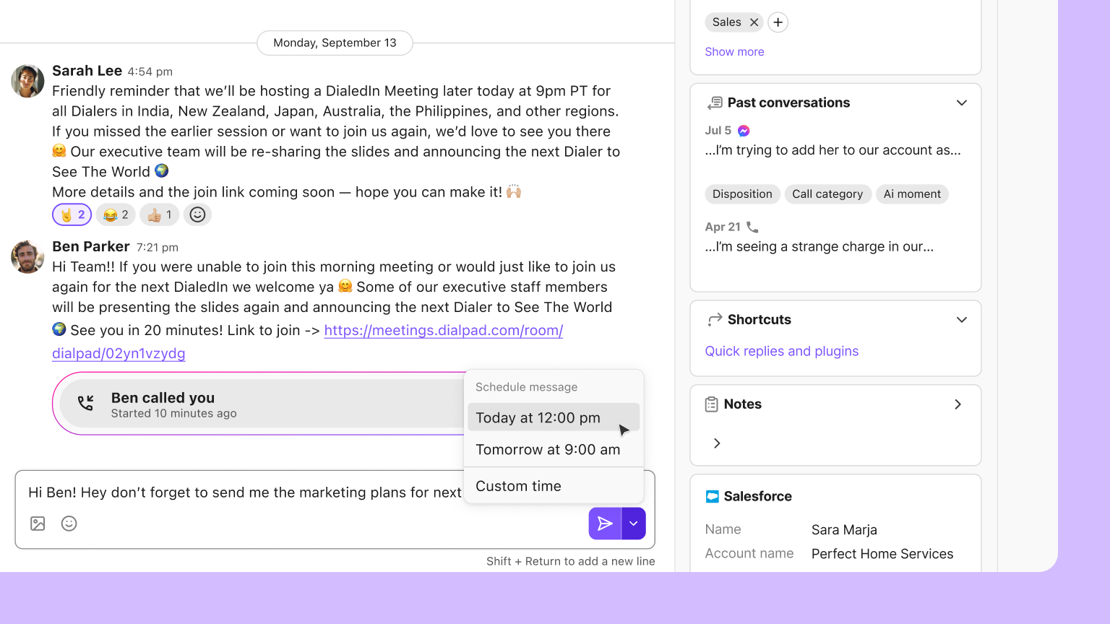Image resolution: width=1110 pixels, height=624 pixels.
Task: Toggle the hang-loose emoji reaction on Sarah's message
Action: (72, 214)
